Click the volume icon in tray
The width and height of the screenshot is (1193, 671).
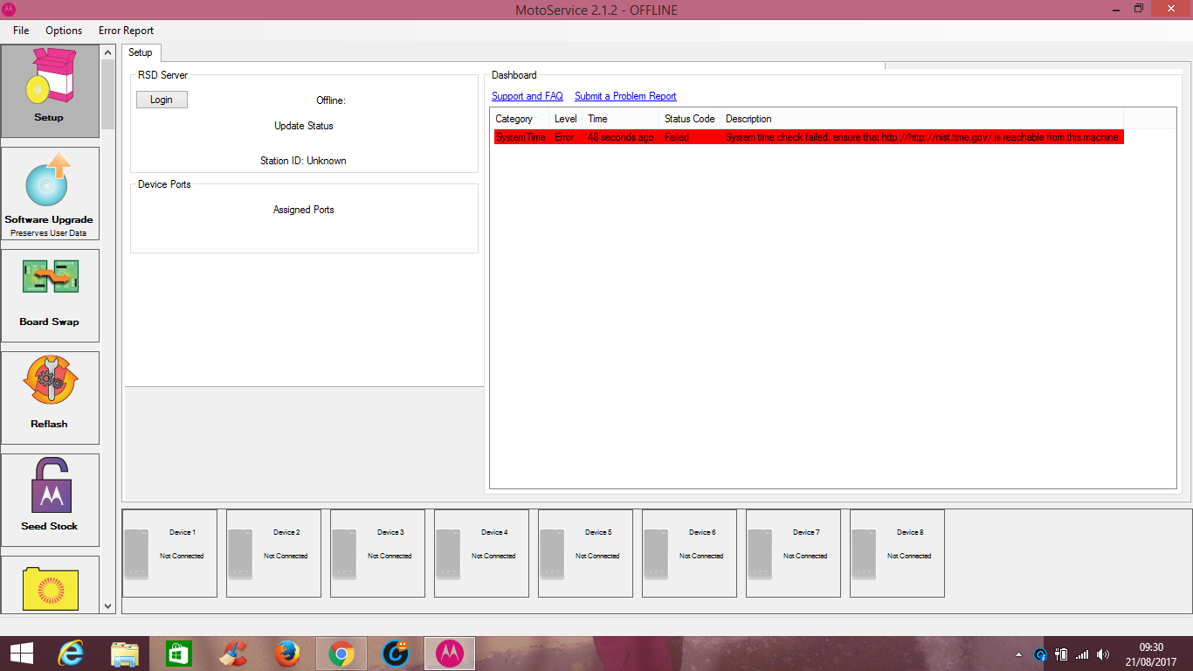point(1103,654)
